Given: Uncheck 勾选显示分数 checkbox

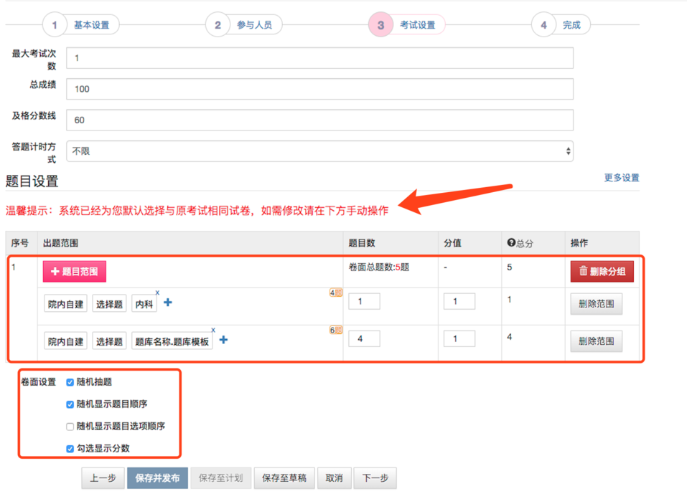Looking at the screenshot, I should (70, 449).
